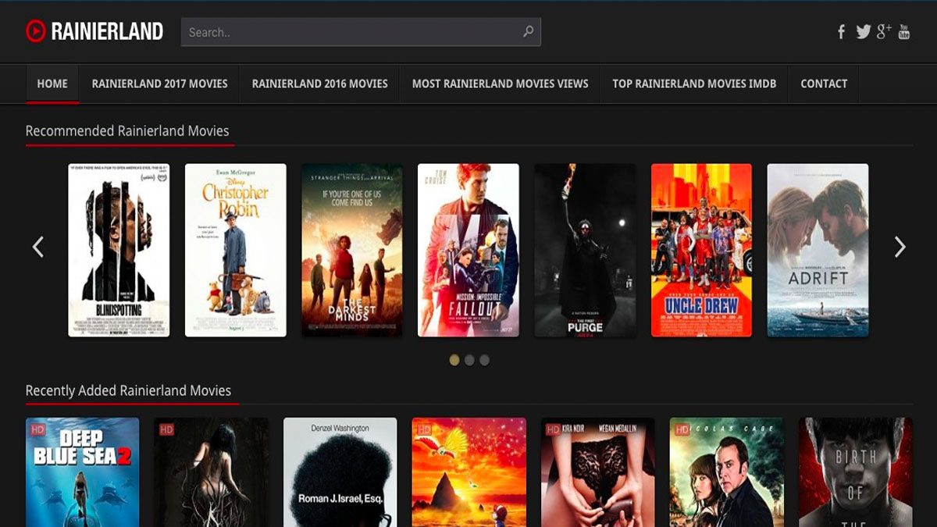Screen dimensions: 937x527
Task: Open the Adrift poster
Action: pyautogui.click(x=818, y=250)
